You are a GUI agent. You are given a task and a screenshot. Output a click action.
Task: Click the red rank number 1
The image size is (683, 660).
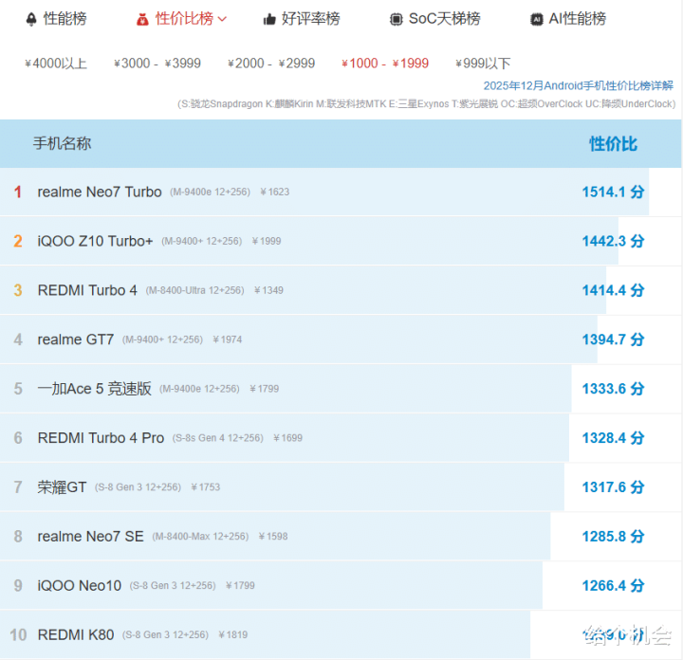point(18,192)
